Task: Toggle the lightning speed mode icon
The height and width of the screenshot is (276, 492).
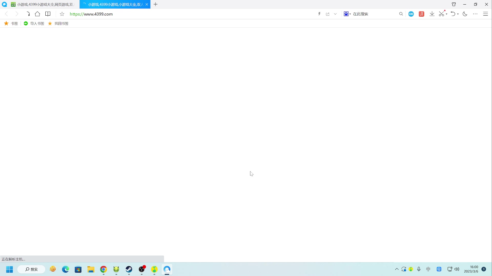Action: (319, 14)
